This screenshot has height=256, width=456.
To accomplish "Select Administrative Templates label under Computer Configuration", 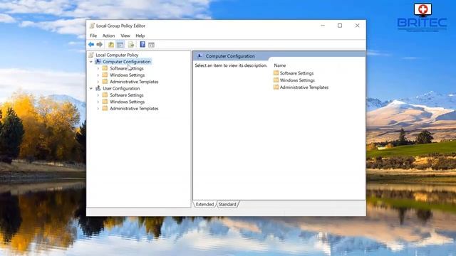I will click(x=134, y=82).
